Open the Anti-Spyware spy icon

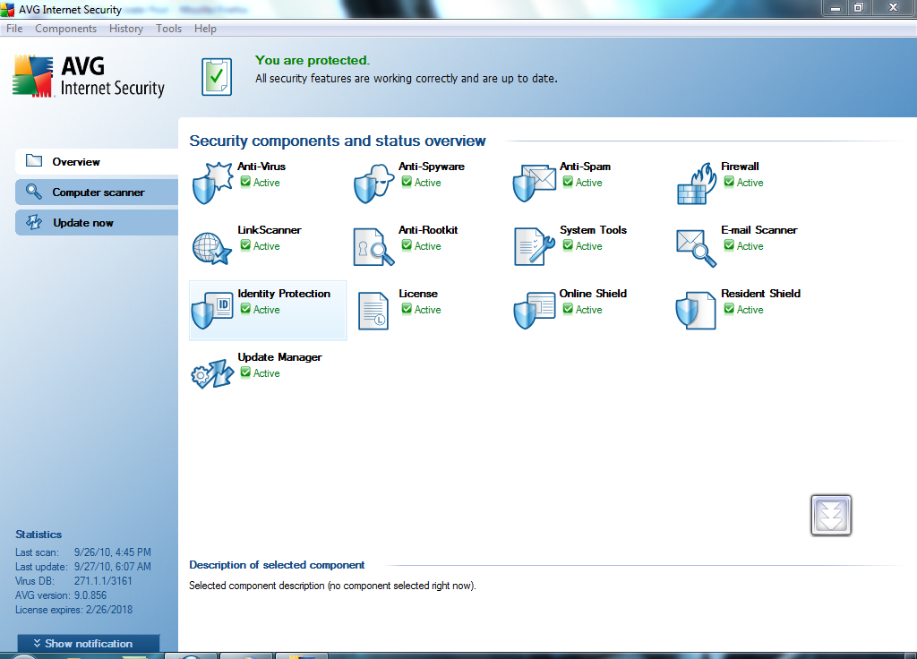click(373, 184)
